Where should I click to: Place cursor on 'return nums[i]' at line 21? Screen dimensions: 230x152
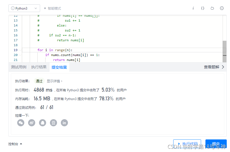tap(67, 60)
